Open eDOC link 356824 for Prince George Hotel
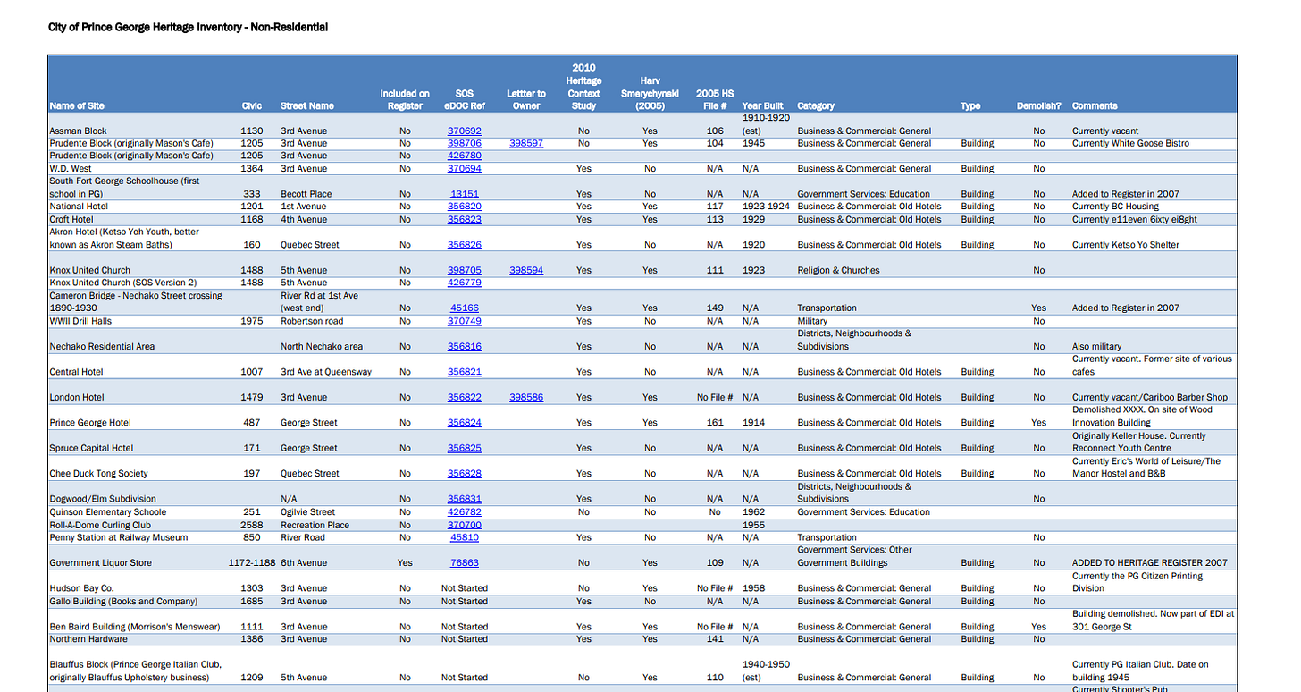1301x692 pixels. [465, 423]
